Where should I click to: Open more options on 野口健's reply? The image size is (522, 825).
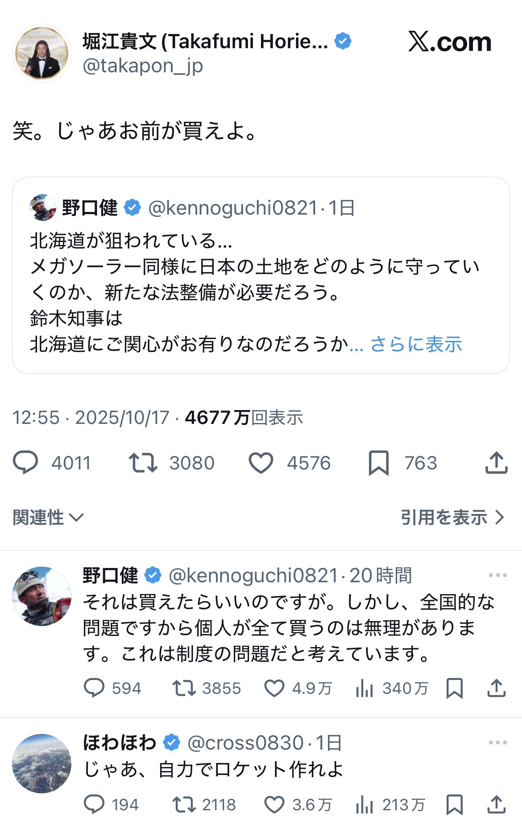(x=497, y=575)
